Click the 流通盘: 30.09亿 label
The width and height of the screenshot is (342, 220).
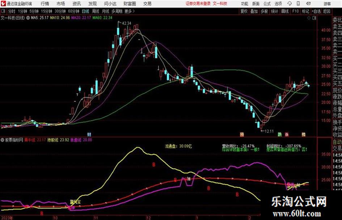click(x=178, y=146)
